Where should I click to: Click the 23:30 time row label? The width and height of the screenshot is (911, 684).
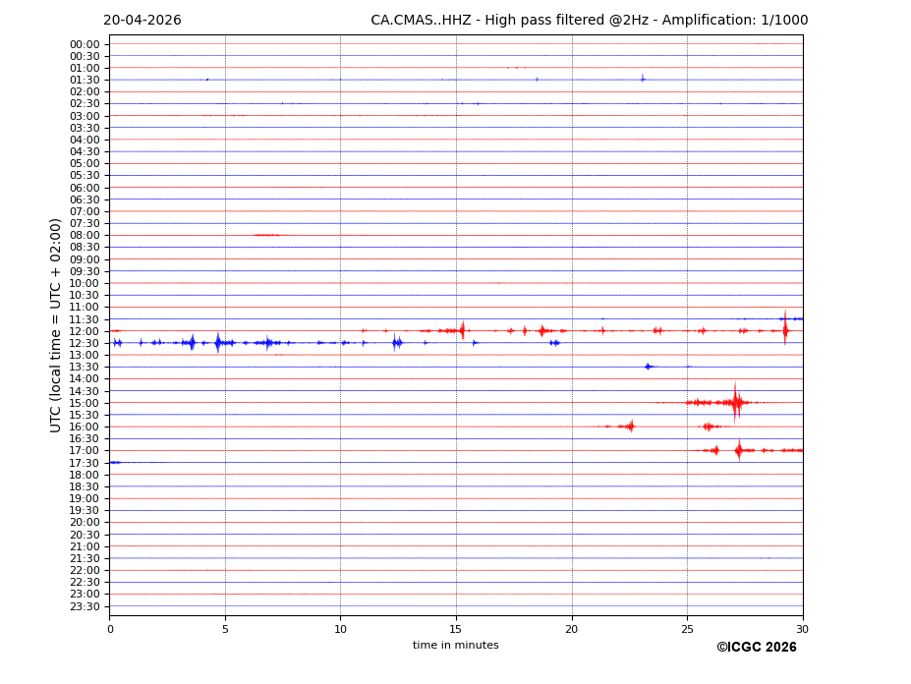(x=85, y=606)
